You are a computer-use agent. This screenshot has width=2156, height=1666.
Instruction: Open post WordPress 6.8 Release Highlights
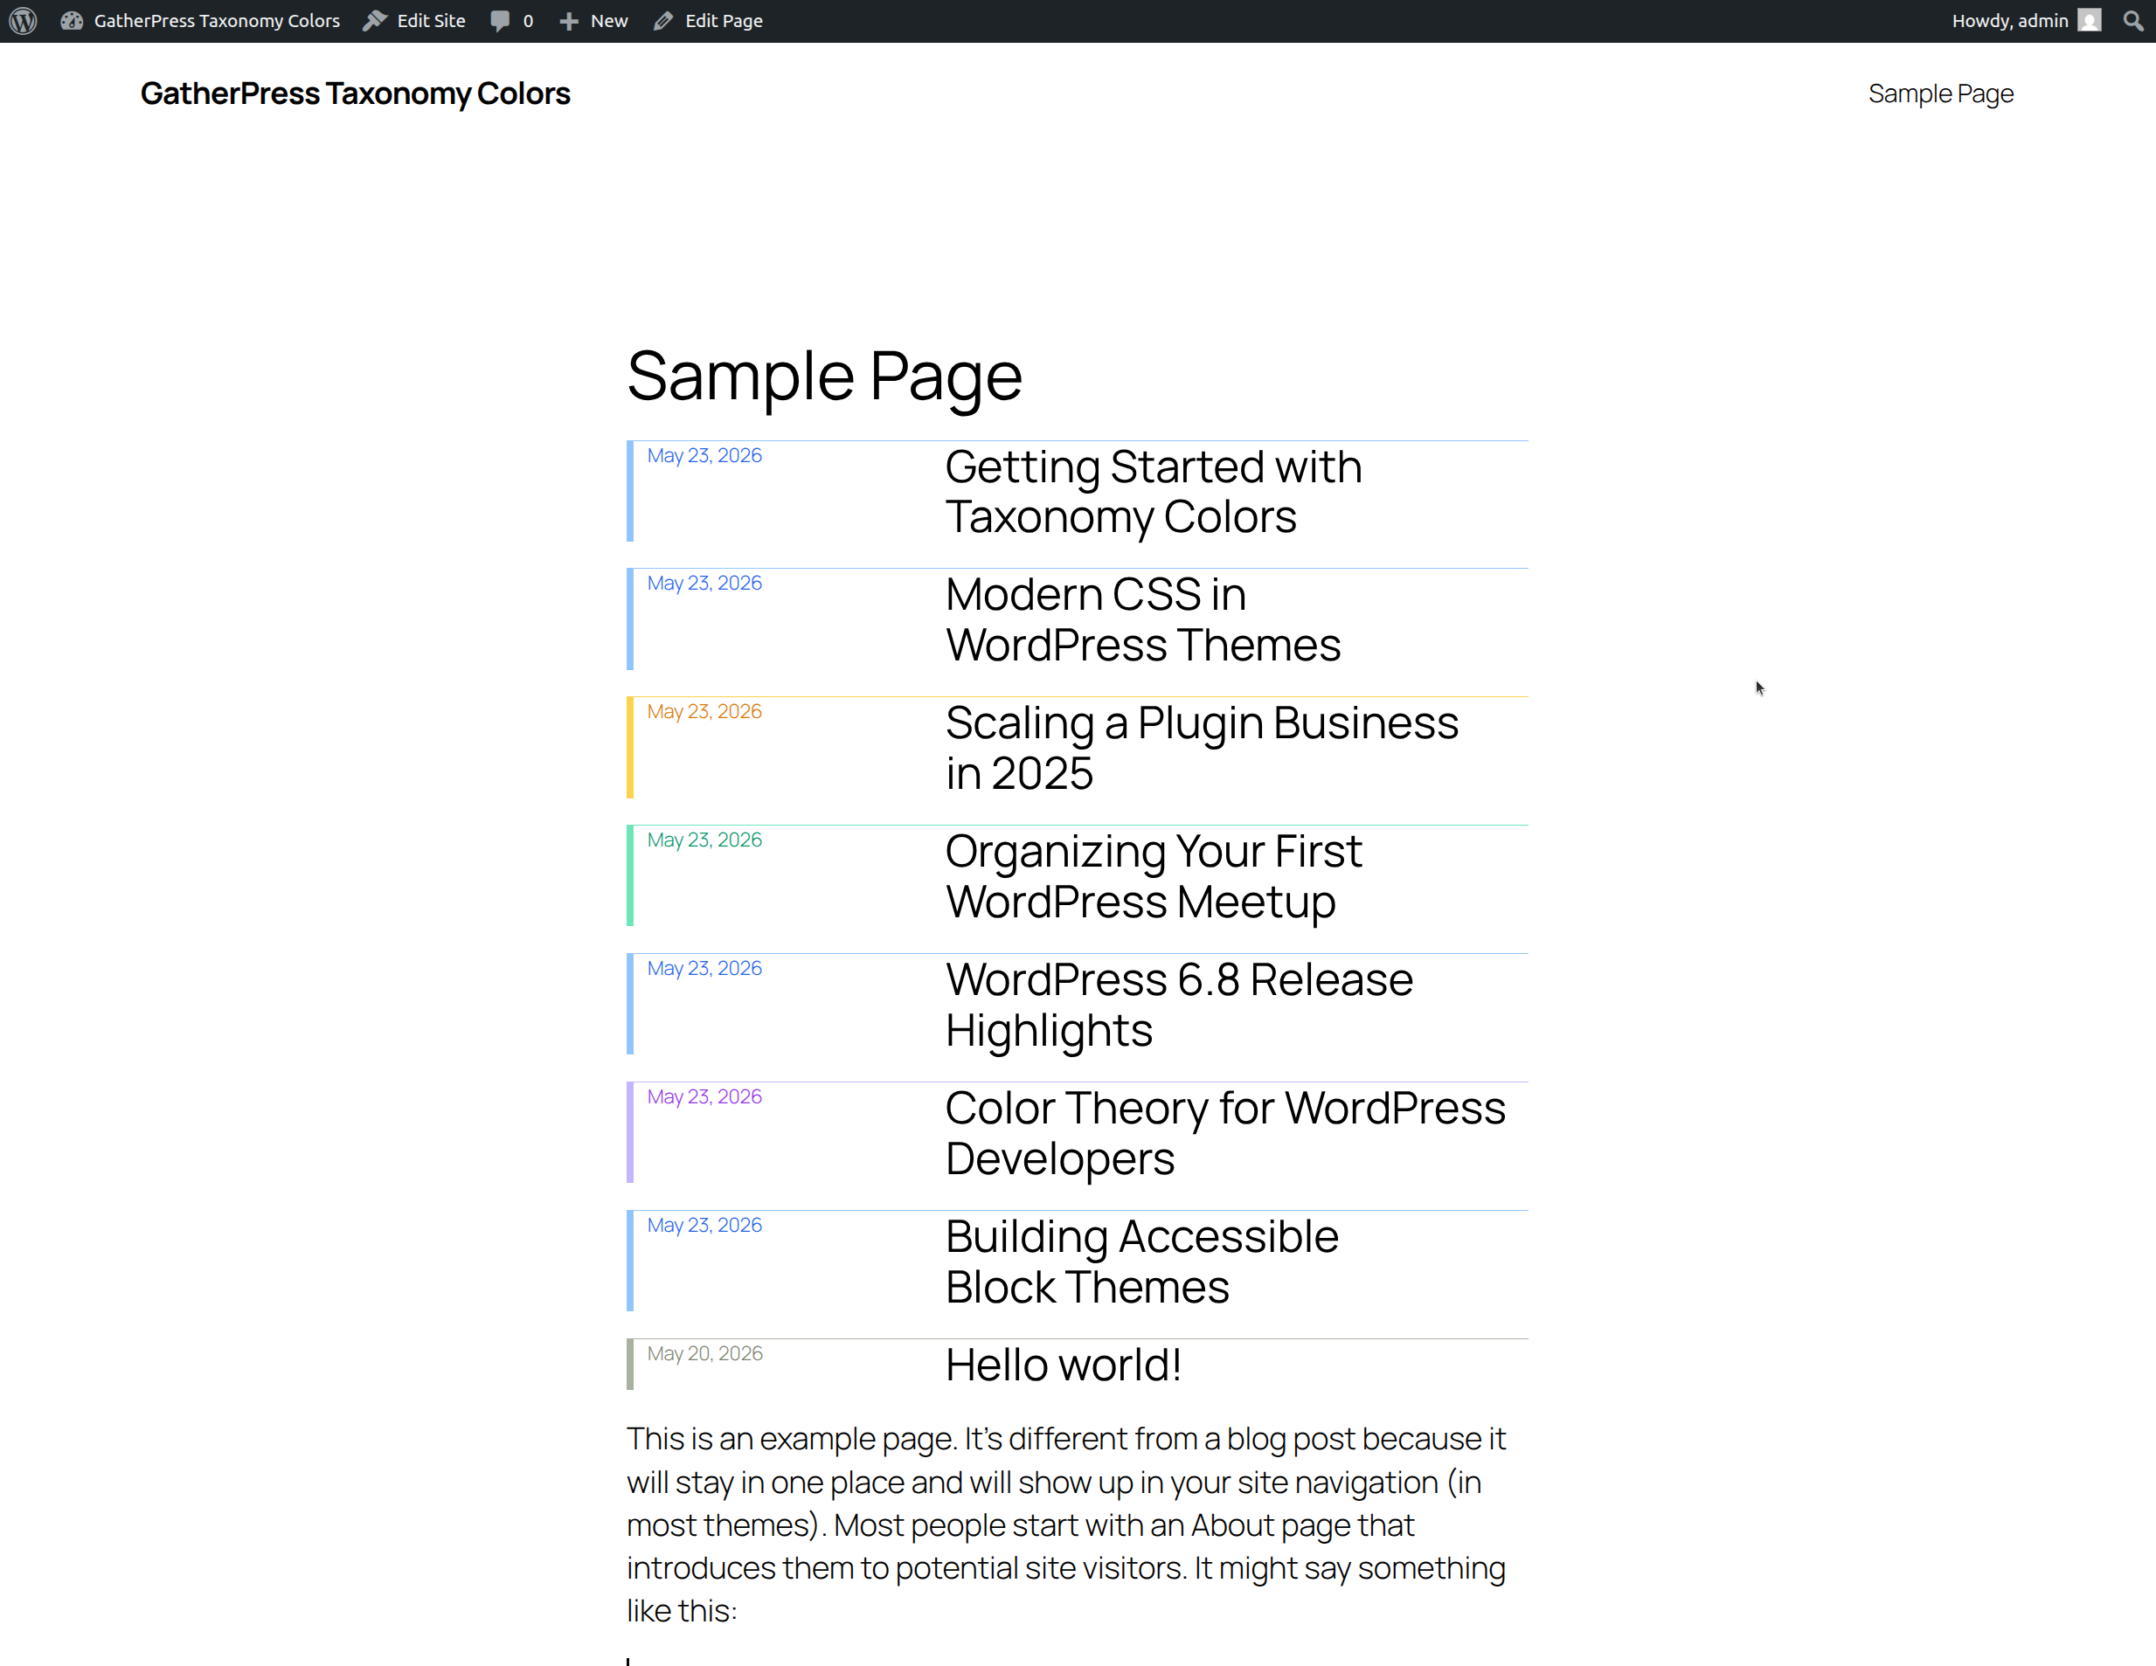(x=1179, y=1005)
